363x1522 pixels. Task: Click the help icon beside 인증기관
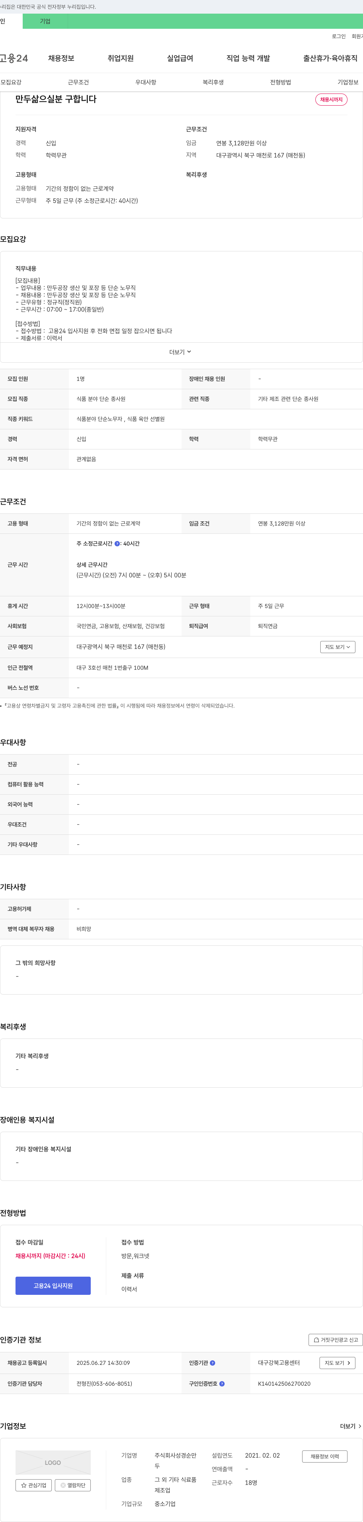[213, 1363]
